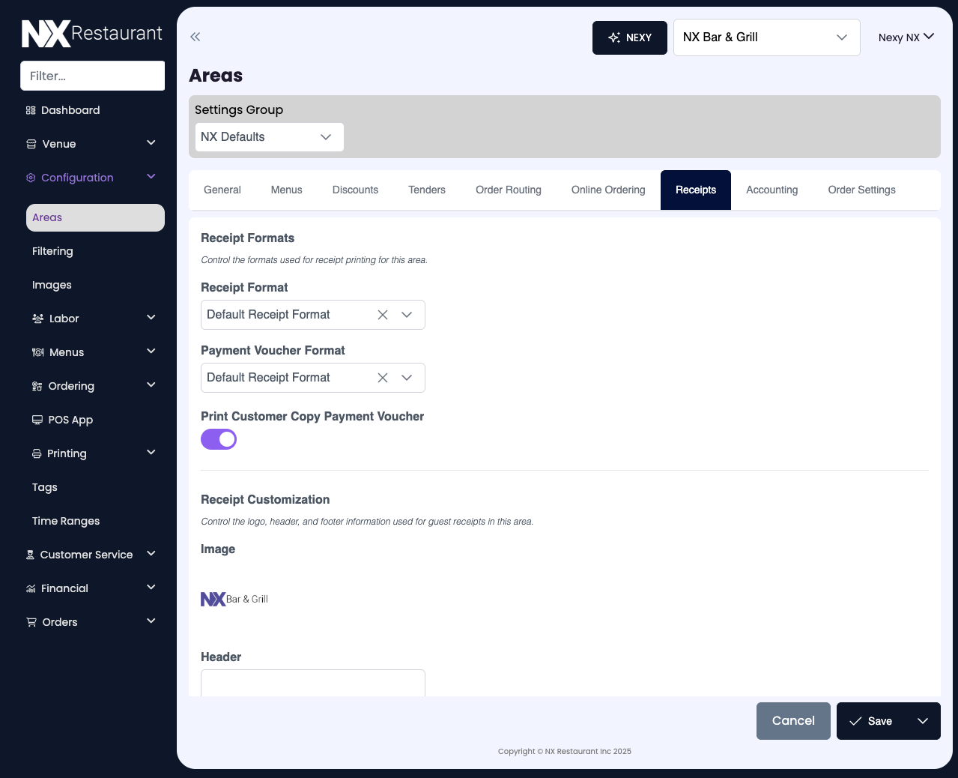Click the sidebar Filter input field
Screen dimensions: 958x778
[92, 76]
